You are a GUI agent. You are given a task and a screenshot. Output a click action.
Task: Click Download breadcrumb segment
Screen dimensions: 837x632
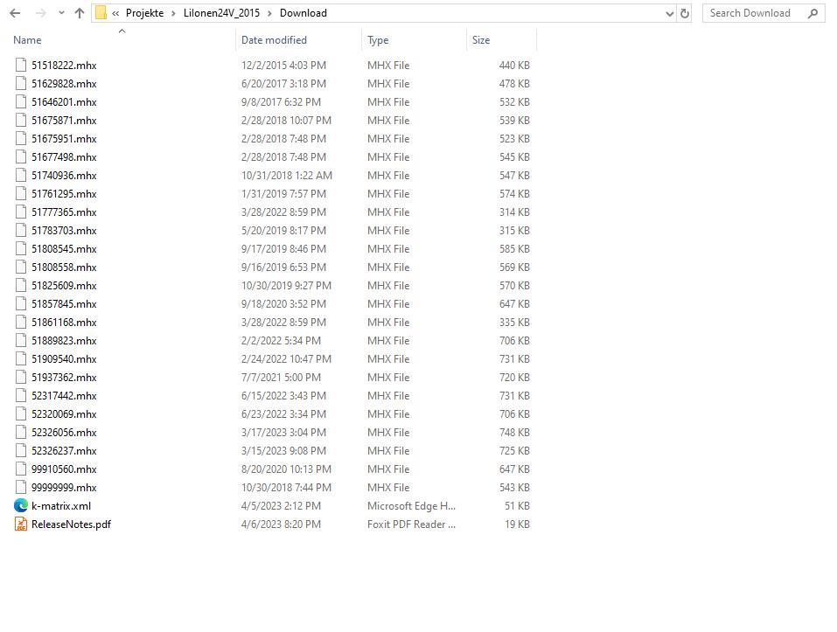303,13
